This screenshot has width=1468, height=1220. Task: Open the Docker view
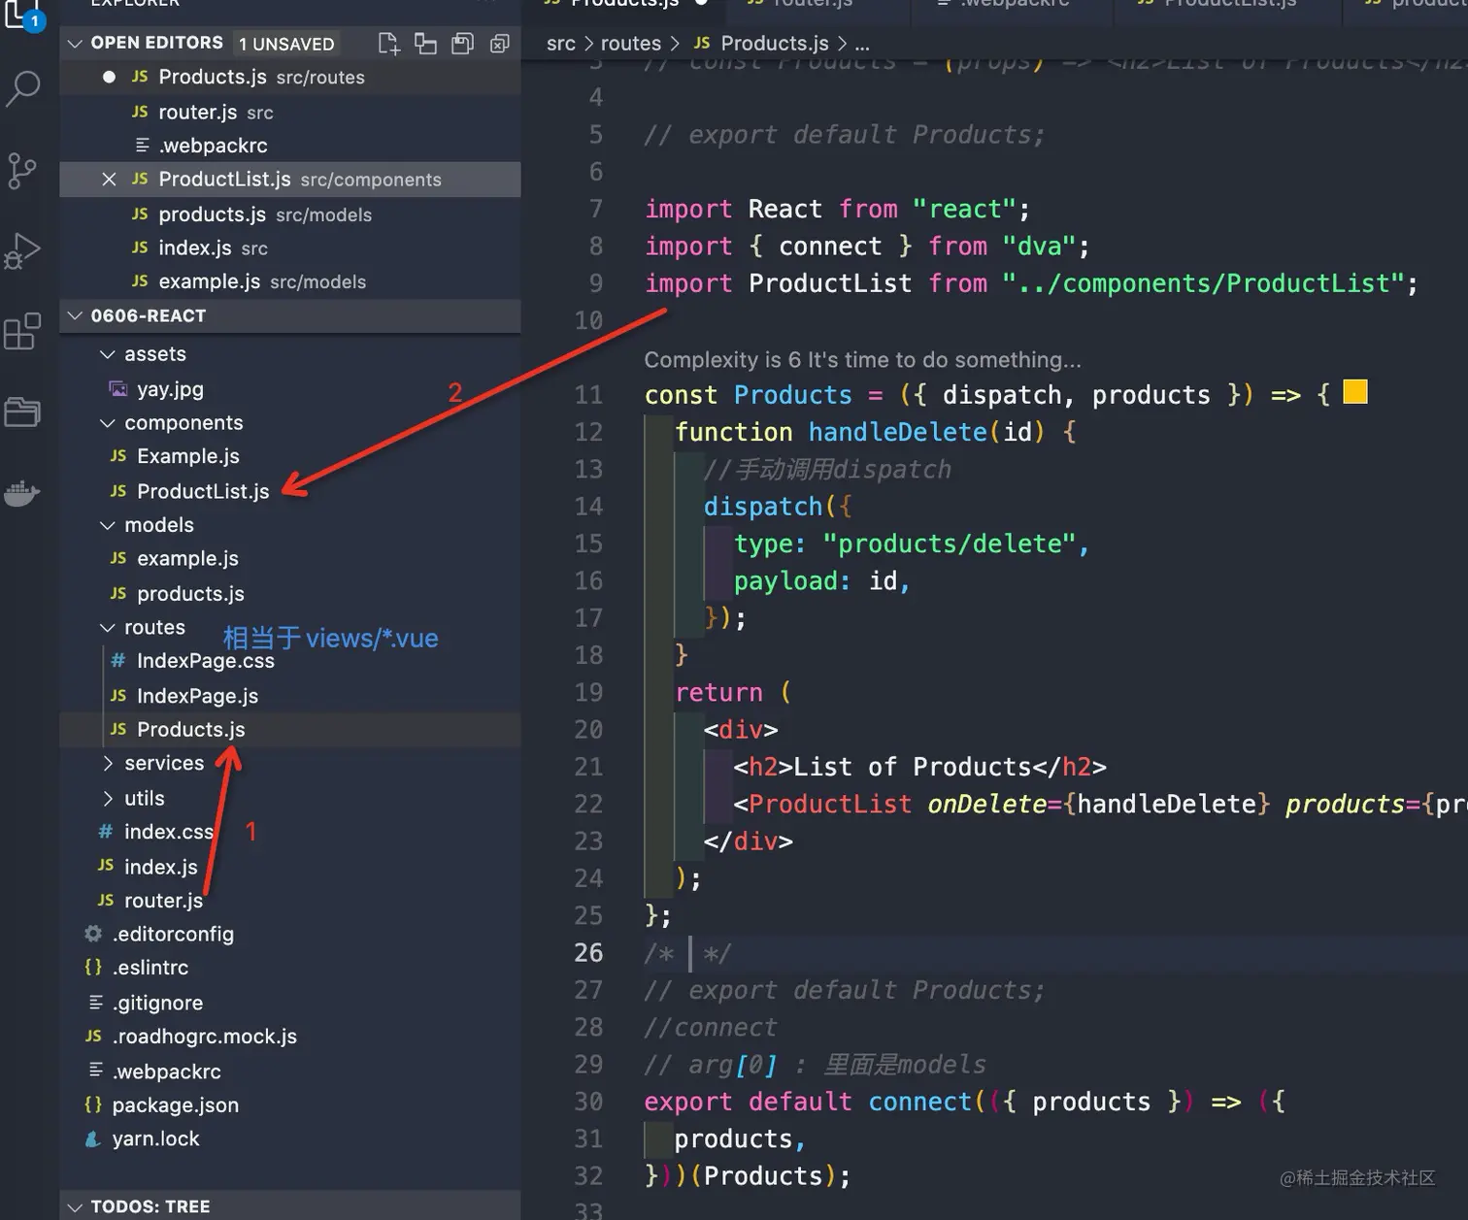coord(21,493)
